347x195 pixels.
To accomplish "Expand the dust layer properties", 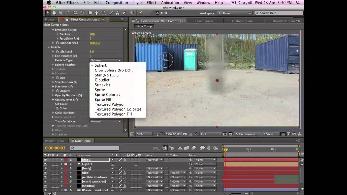I will coord(62,160).
